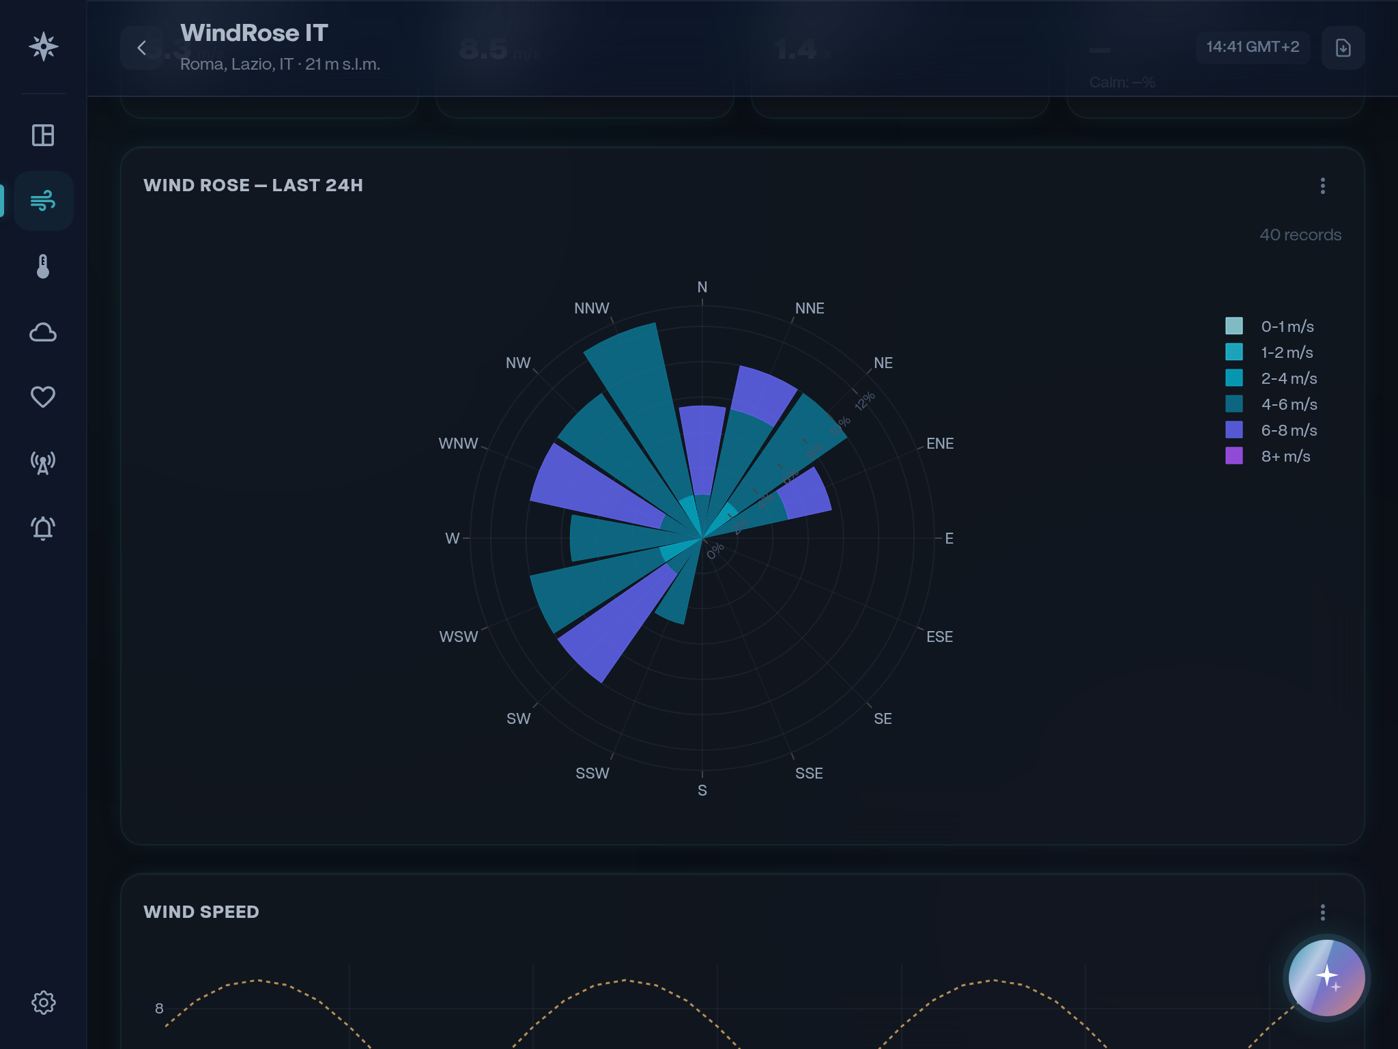Image resolution: width=1398 pixels, height=1049 pixels.
Task: Click the WindRose compass logo
Action: (x=44, y=46)
